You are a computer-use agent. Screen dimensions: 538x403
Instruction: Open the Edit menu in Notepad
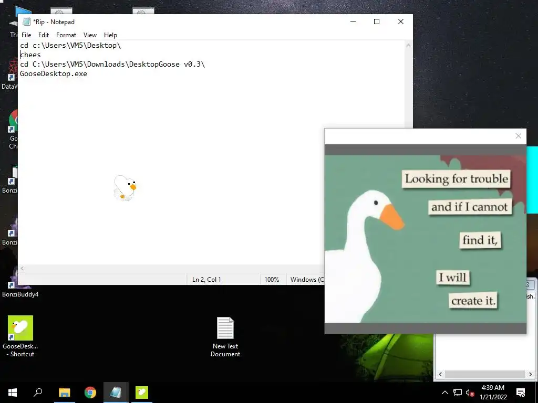coord(44,35)
